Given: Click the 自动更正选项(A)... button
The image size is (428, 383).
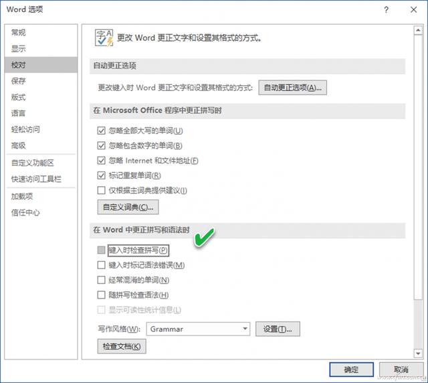Looking at the screenshot, I should pyautogui.click(x=292, y=88).
